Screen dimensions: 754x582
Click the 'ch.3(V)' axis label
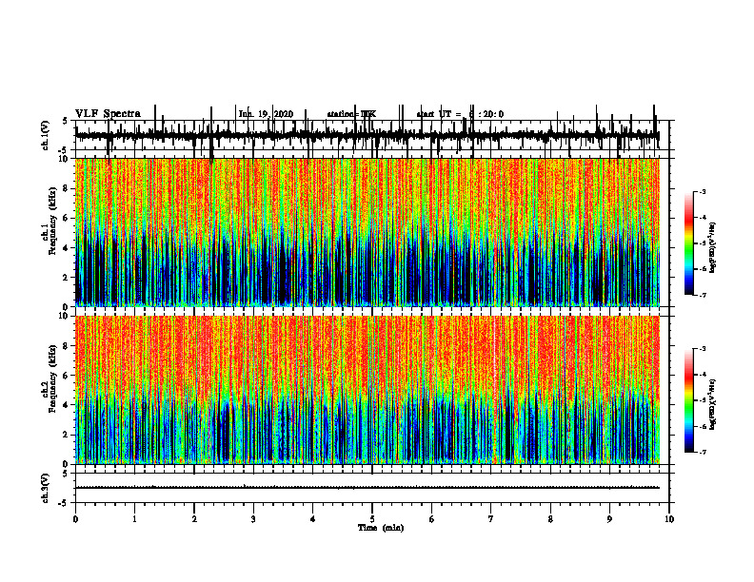46,488
